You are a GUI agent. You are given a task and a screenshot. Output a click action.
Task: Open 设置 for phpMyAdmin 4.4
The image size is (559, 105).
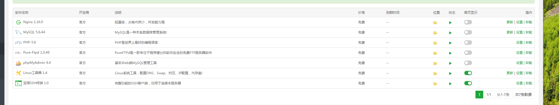pos(519,63)
